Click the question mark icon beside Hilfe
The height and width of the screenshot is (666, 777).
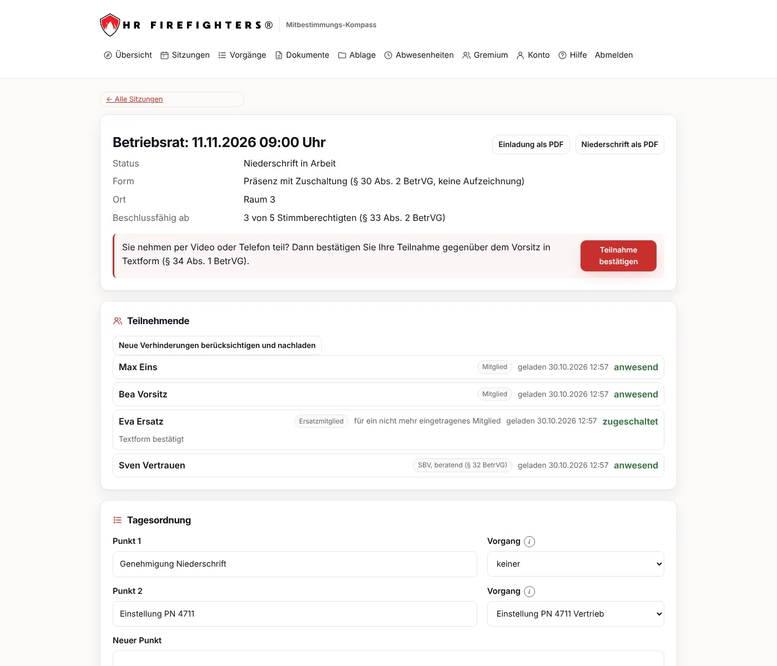point(562,56)
